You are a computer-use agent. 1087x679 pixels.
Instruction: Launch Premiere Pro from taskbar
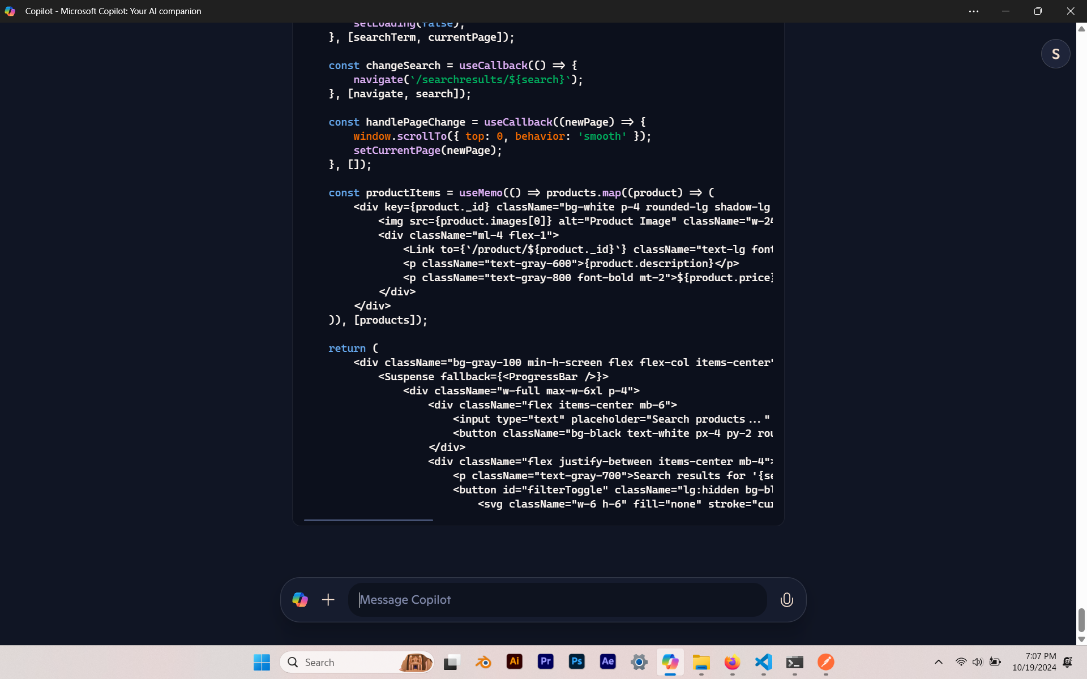coord(545,661)
